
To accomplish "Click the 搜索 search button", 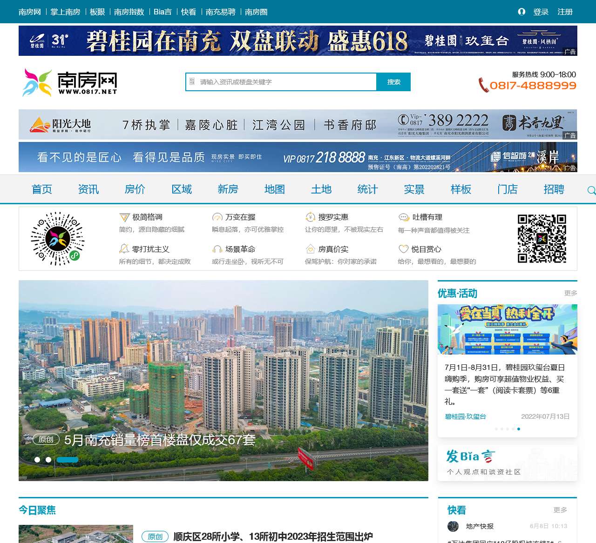I will (393, 82).
